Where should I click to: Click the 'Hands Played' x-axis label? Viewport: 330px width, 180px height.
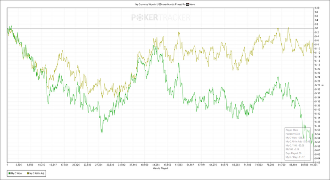pos(160,168)
